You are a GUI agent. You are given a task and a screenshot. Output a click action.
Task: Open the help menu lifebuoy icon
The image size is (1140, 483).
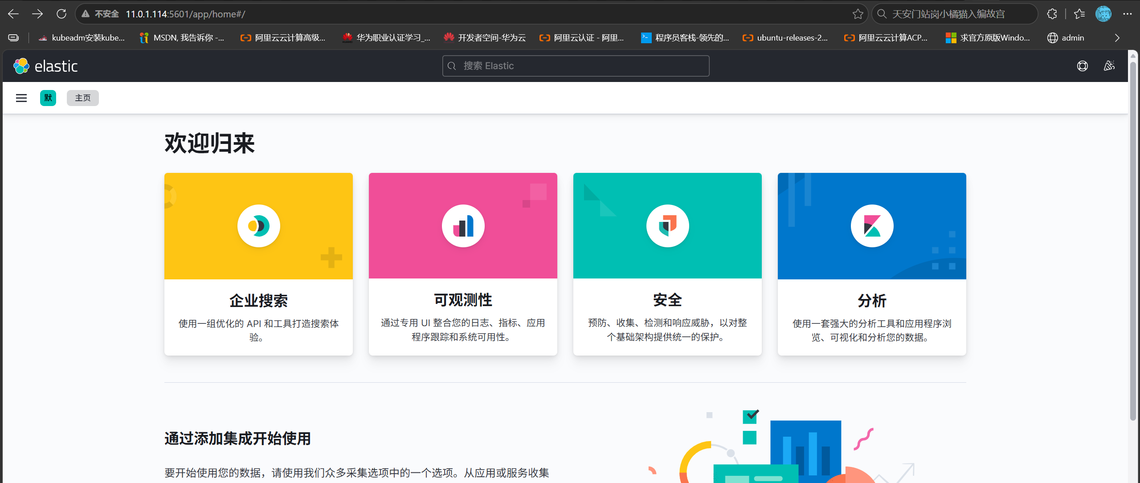[1083, 66]
